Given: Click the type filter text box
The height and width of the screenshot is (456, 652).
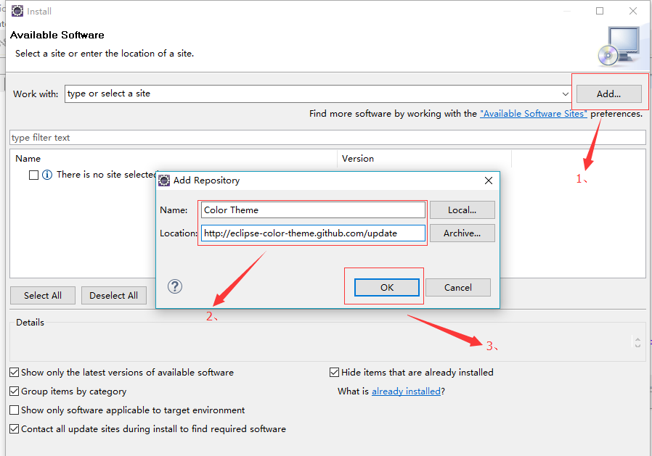Looking at the screenshot, I should (x=327, y=138).
